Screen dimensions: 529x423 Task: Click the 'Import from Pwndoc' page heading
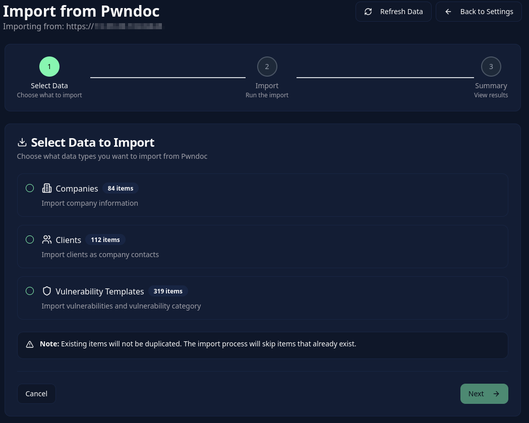pos(81,11)
